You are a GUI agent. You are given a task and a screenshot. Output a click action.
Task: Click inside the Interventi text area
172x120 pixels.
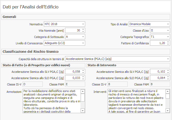(x=136, y=101)
